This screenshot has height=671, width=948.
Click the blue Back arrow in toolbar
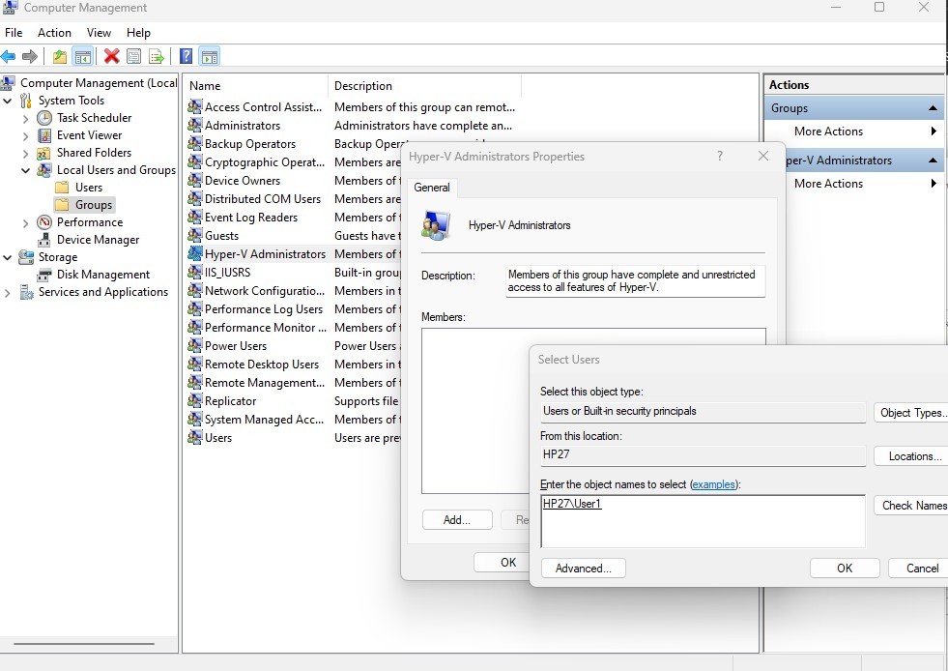pos(9,56)
